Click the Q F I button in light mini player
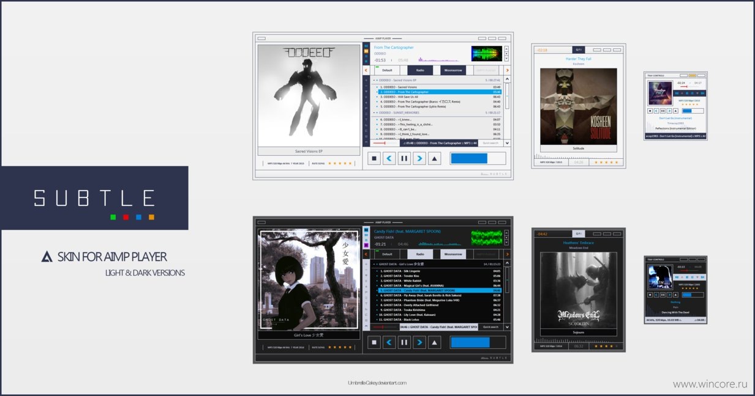The height and width of the screenshot is (396, 755). (x=579, y=50)
